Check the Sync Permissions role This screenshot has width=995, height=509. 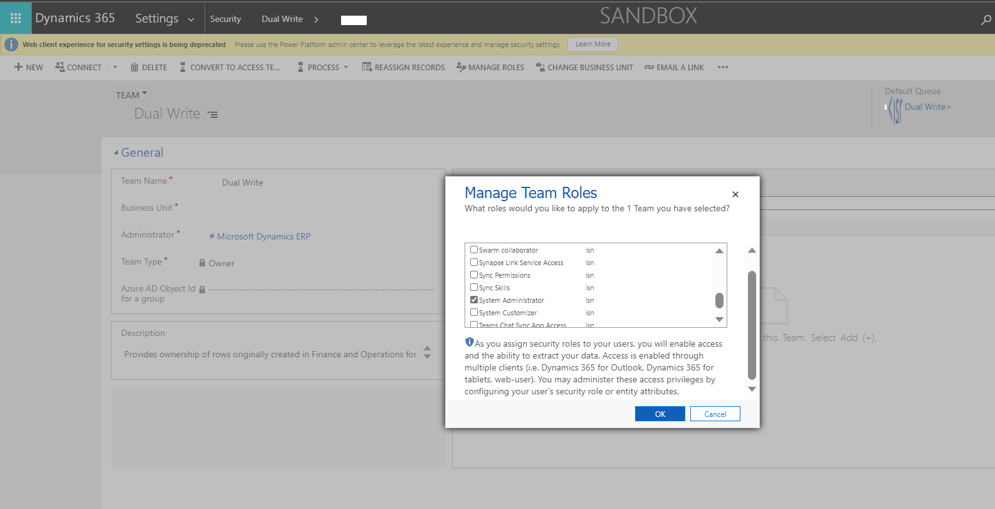(474, 275)
